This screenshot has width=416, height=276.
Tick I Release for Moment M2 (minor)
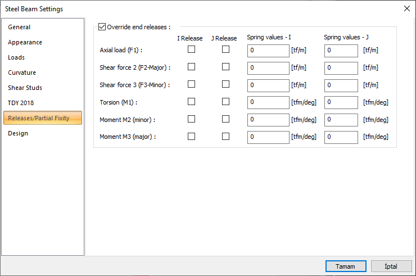point(192,119)
